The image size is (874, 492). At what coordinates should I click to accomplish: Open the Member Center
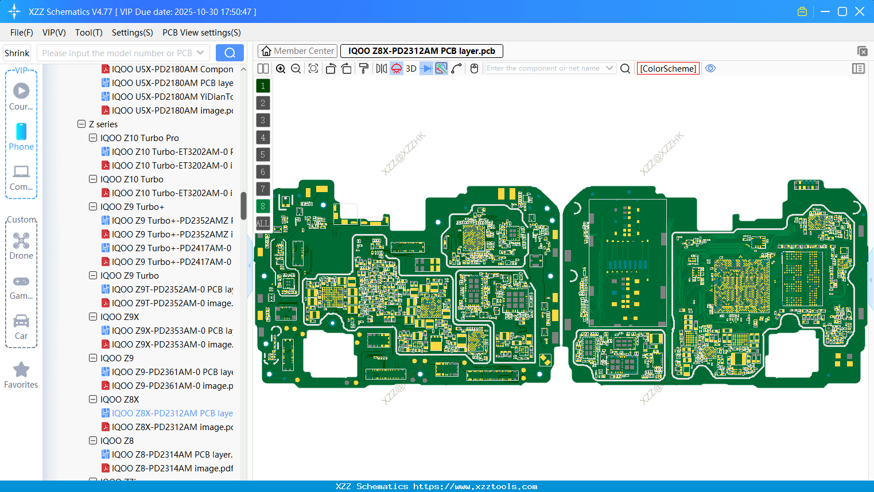coord(297,50)
